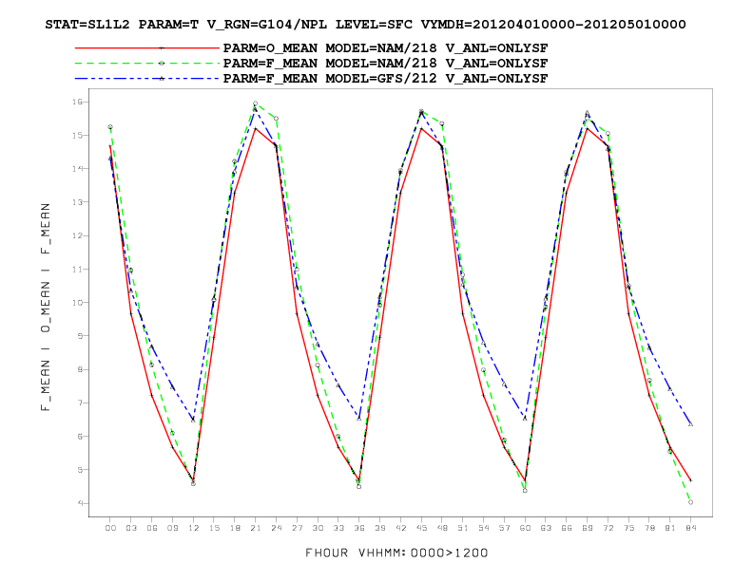Select the green dashed F_MEAN NAM/218 legend line

[x=147, y=64]
